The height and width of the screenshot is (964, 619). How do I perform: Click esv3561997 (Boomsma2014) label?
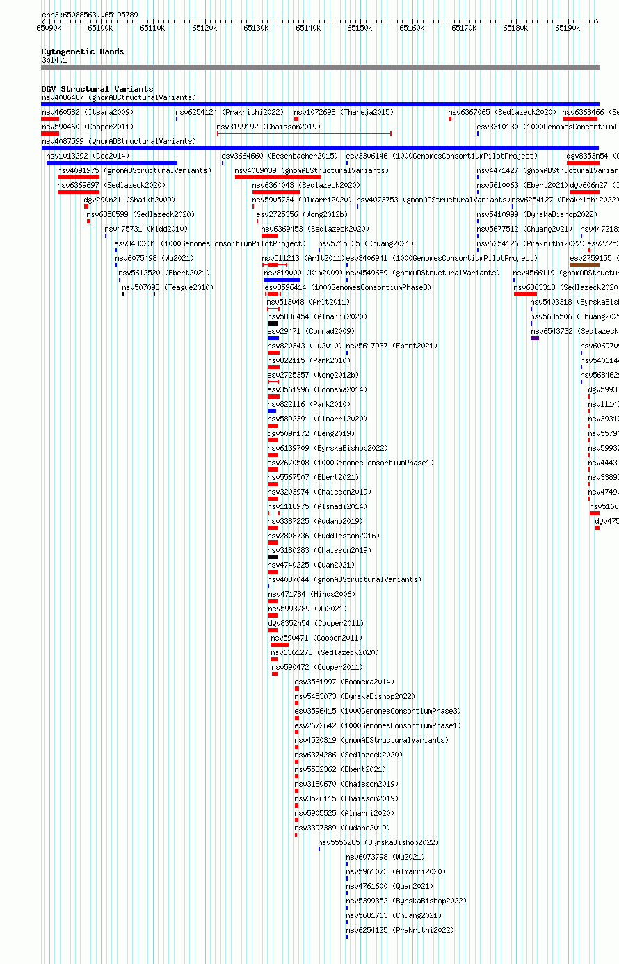click(344, 682)
